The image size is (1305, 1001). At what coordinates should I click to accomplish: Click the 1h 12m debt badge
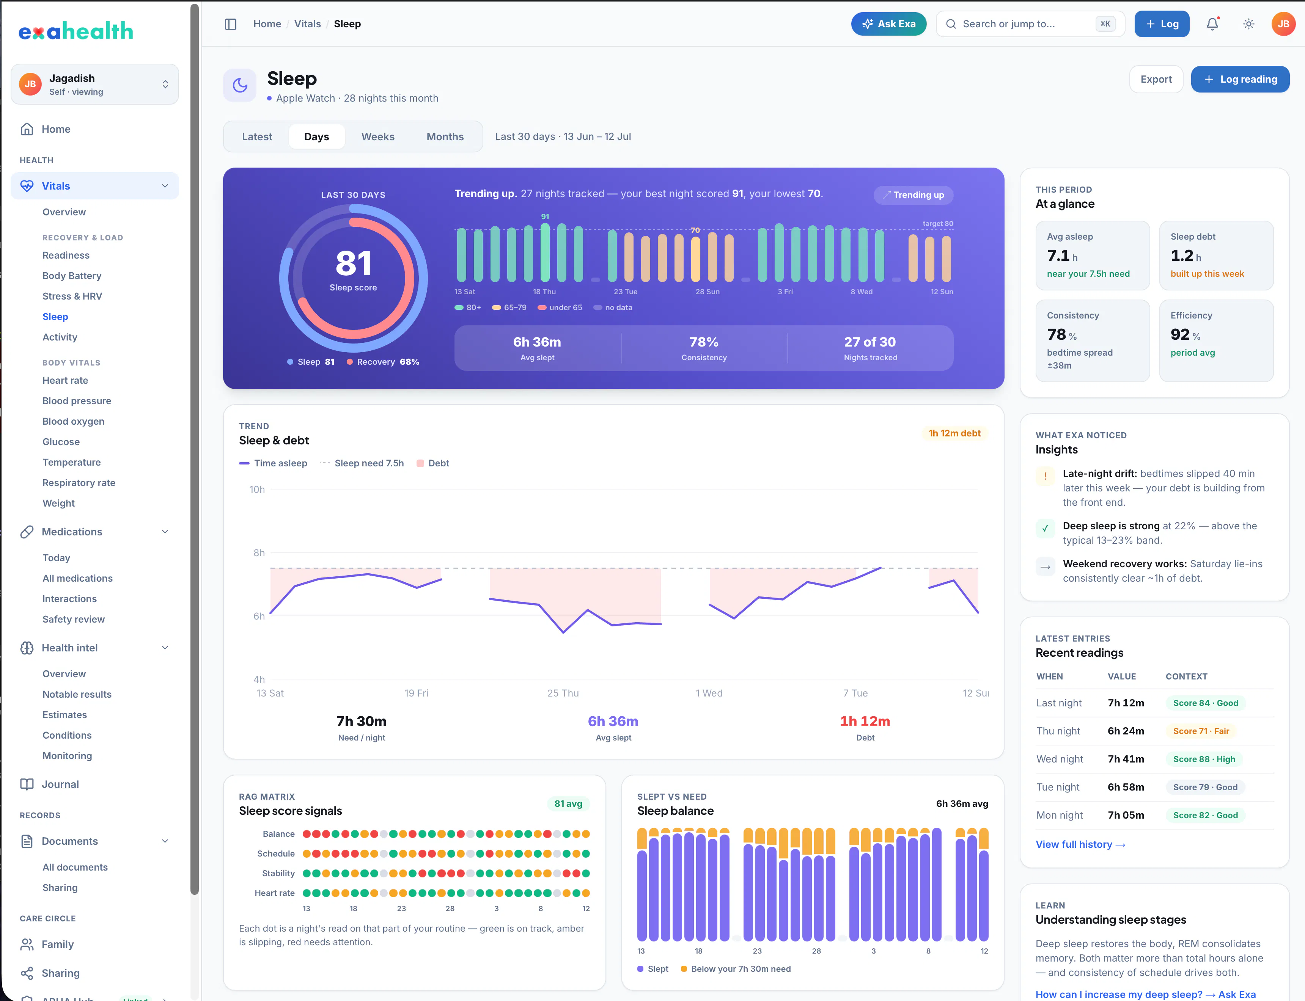click(954, 433)
